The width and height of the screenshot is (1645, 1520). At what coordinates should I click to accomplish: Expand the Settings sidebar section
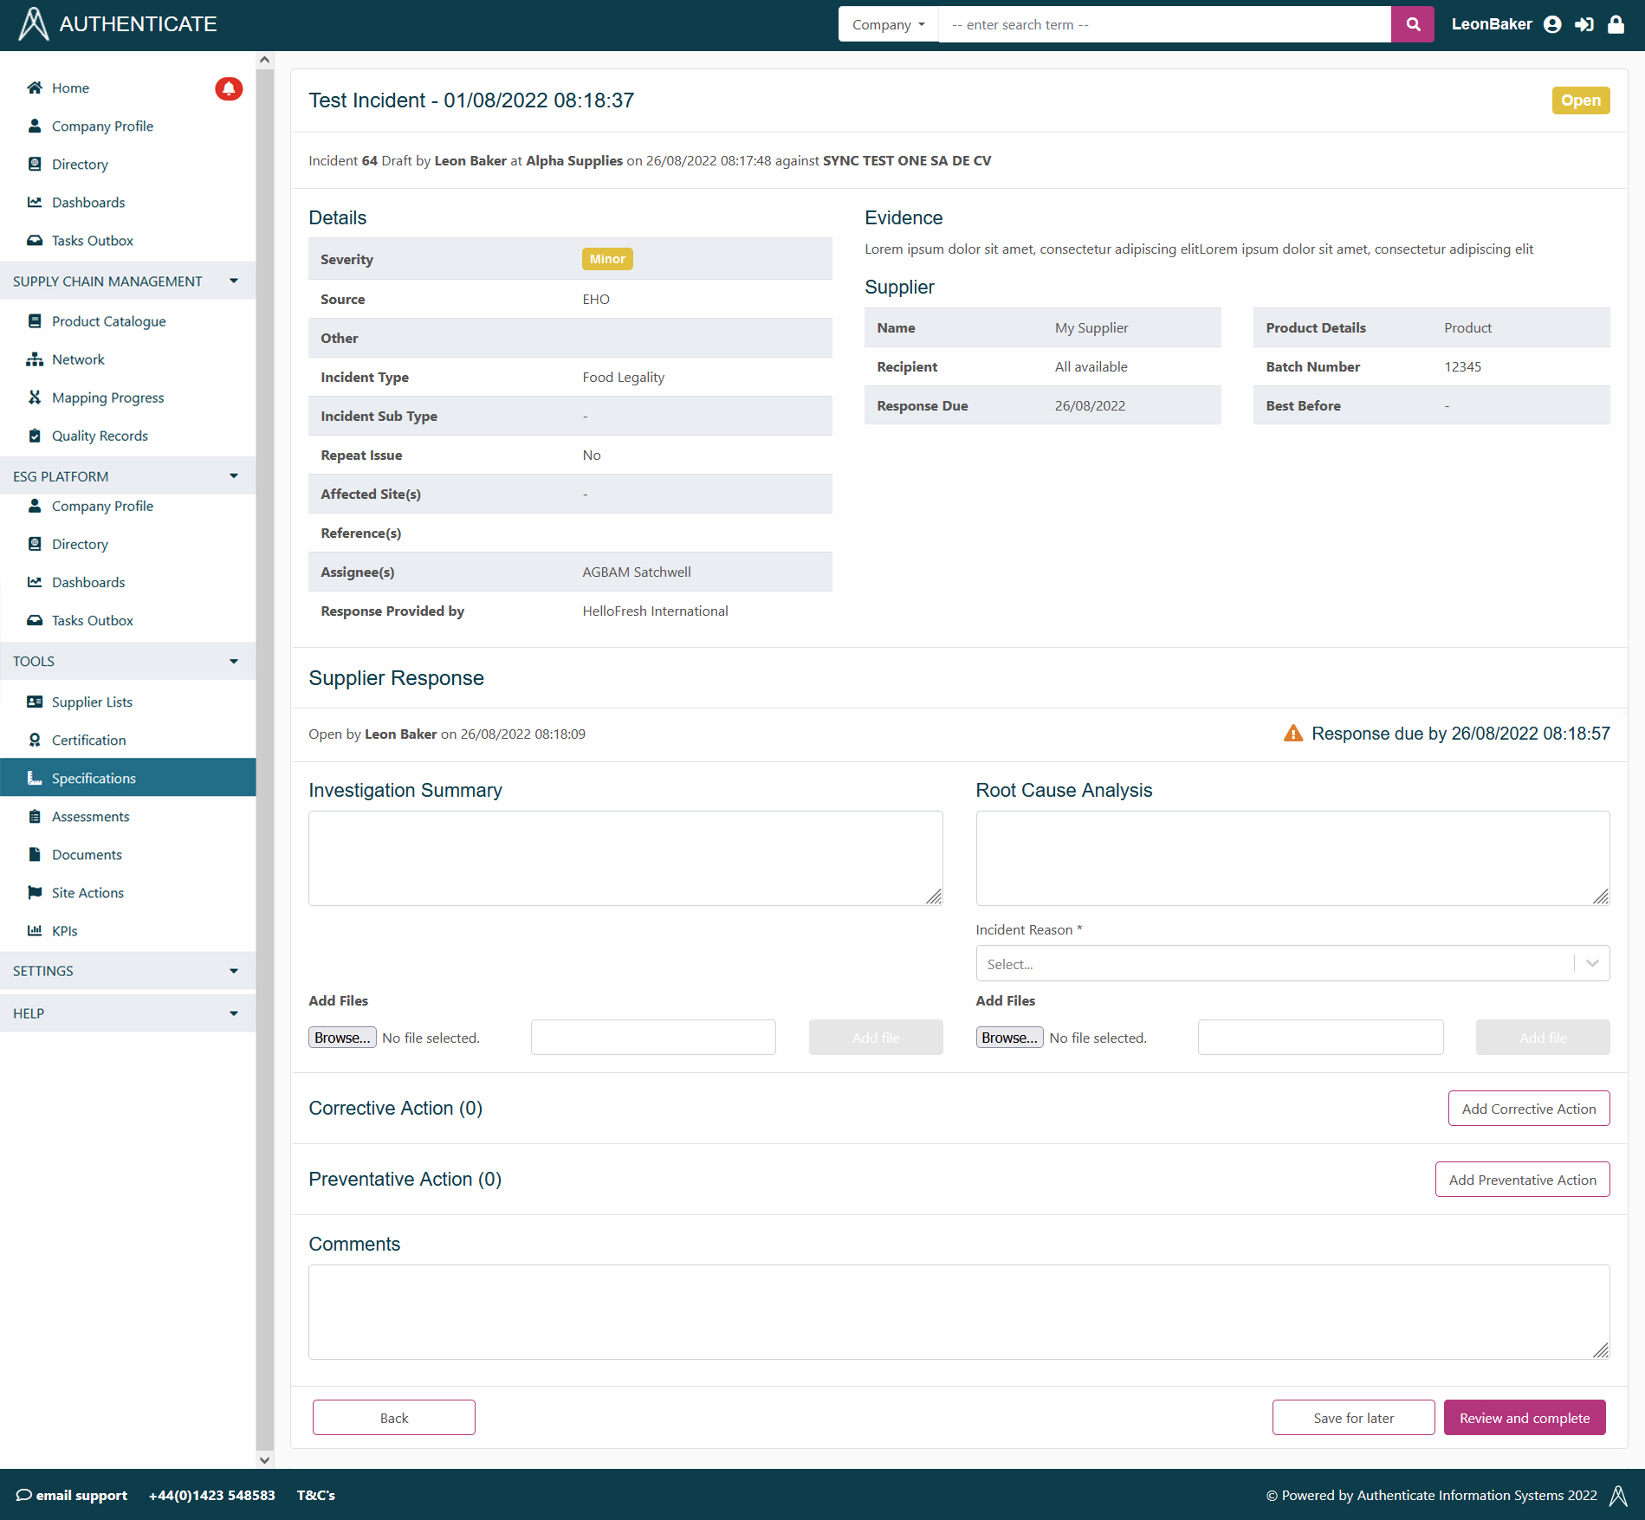(233, 971)
